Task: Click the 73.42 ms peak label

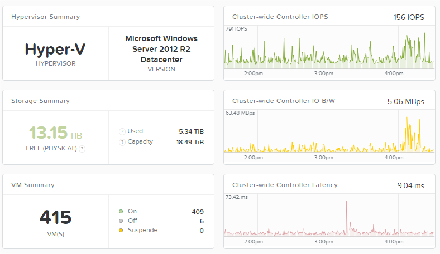Action: point(237,197)
